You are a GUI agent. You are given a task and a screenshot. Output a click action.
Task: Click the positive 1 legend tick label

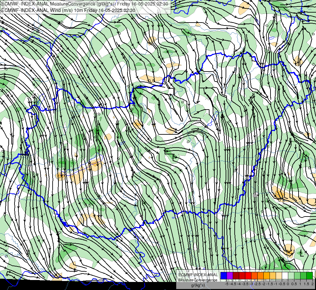[300, 284]
